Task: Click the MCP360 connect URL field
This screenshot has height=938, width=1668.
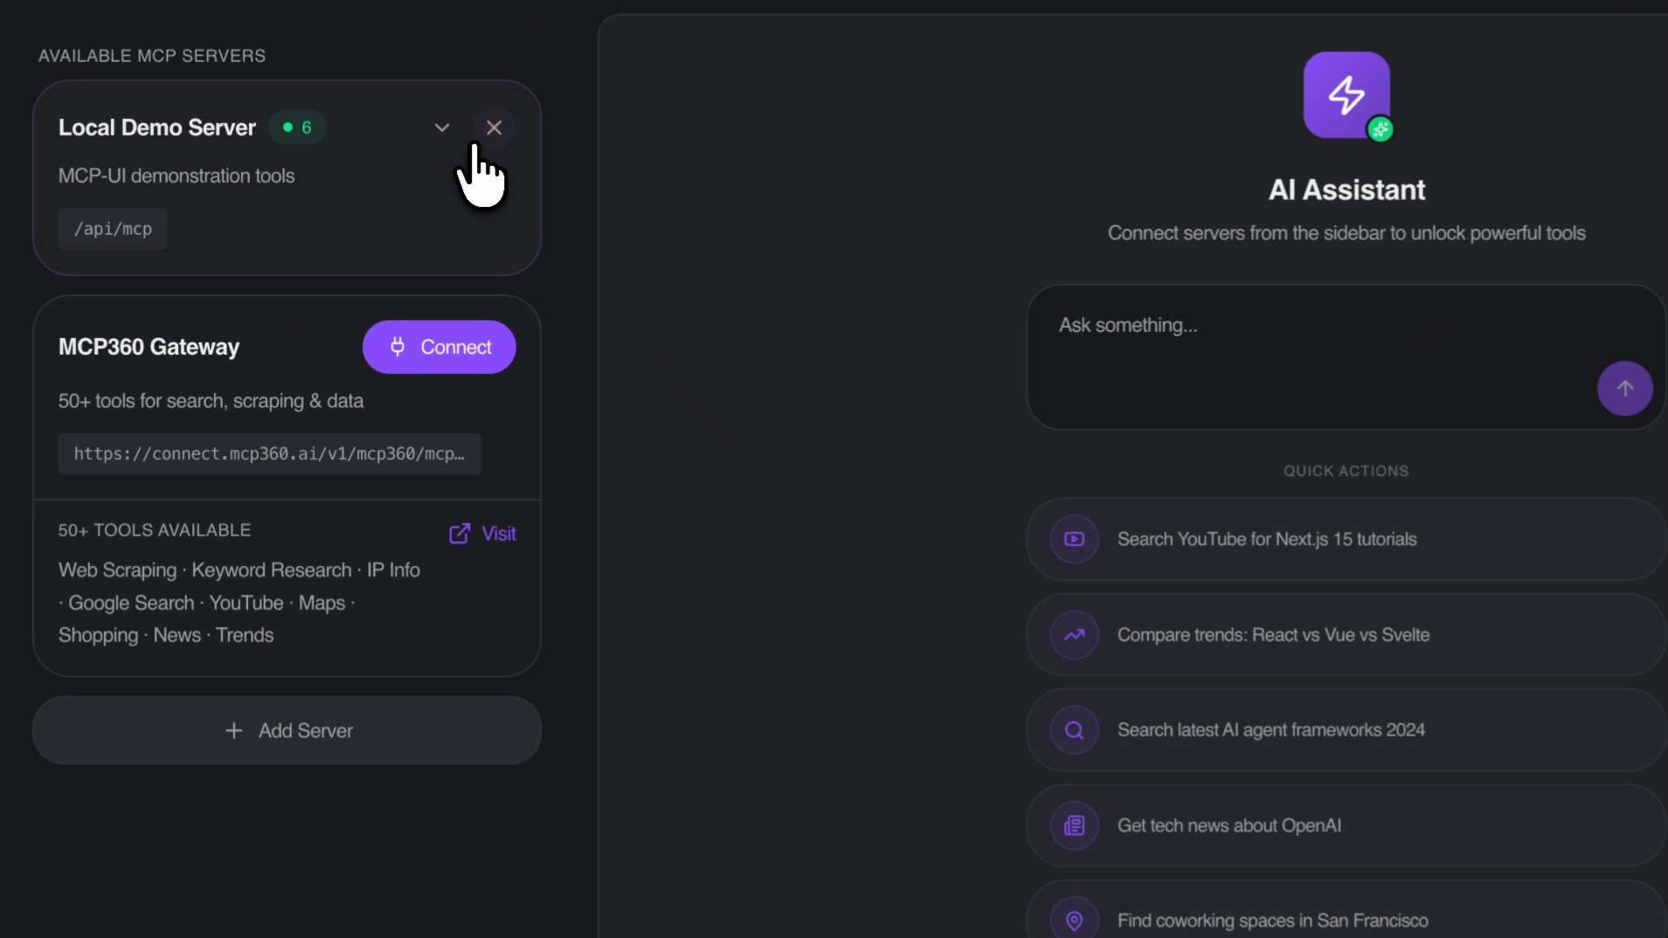Action: click(x=269, y=453)
